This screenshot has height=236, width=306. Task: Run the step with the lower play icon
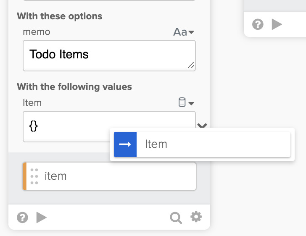click(x=41, y=217)
